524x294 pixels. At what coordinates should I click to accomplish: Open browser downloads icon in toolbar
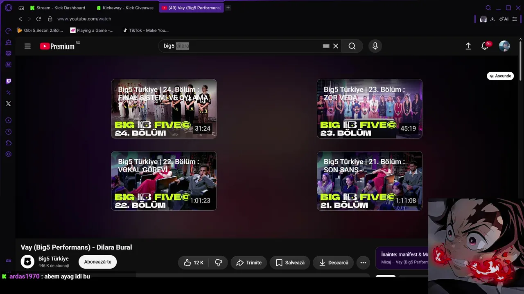coord(492,19)
